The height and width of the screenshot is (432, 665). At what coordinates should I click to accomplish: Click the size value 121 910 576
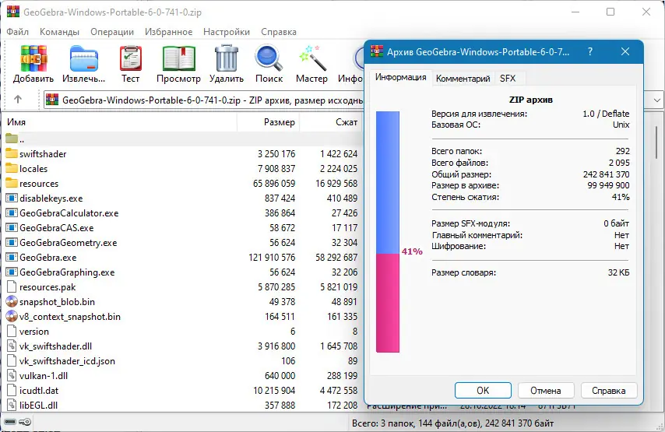coord(272,258)
